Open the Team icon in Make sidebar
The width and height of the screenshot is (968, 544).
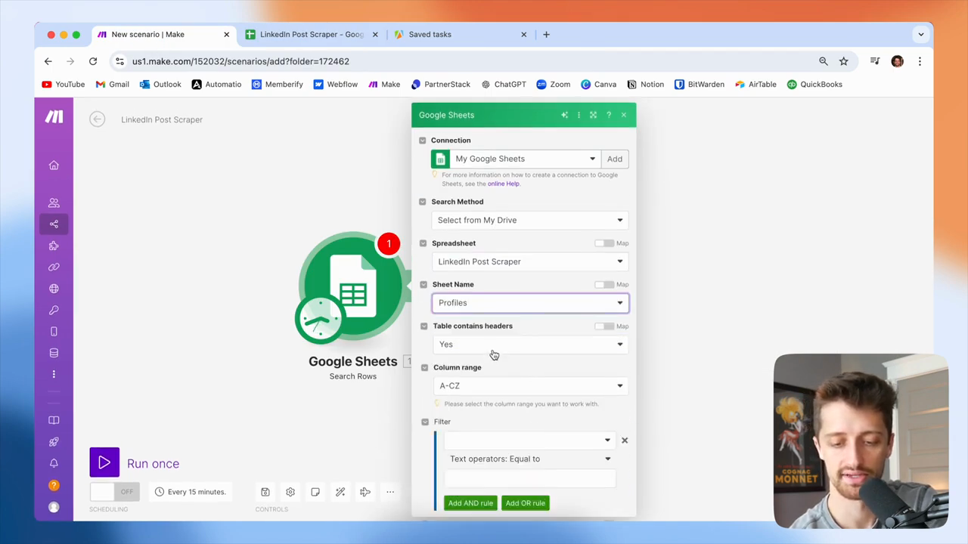point(54,202)
